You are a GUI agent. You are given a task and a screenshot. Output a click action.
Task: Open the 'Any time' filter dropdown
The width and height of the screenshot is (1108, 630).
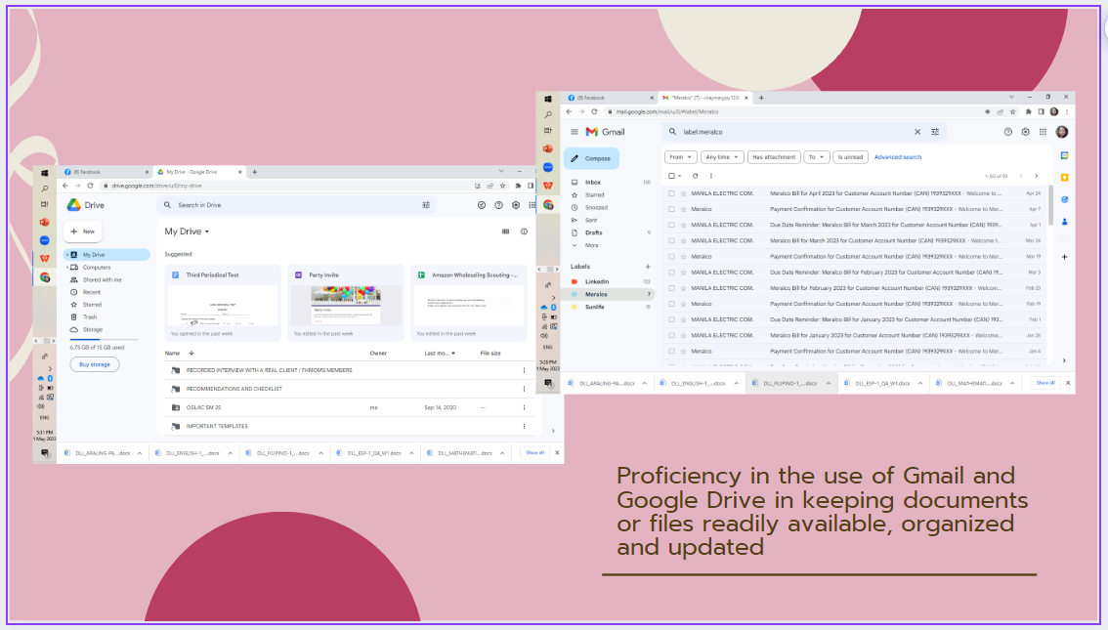[722, 157]
